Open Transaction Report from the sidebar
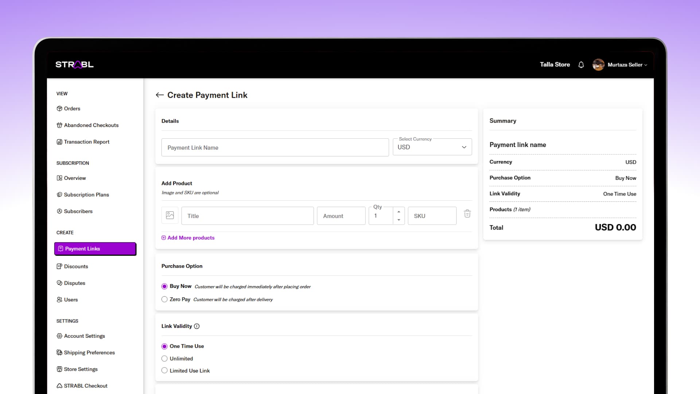The image size is (700, 394). tap(86, 142)
